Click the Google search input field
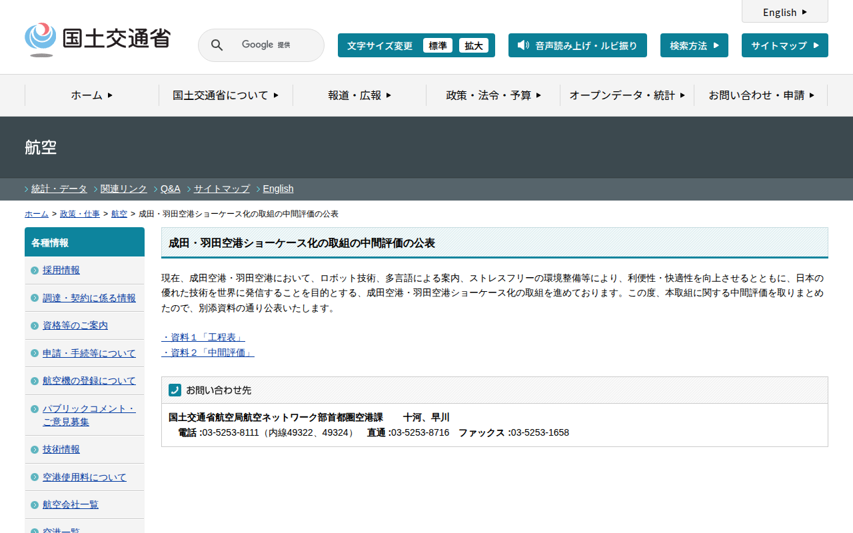 (x=273, y=45)
